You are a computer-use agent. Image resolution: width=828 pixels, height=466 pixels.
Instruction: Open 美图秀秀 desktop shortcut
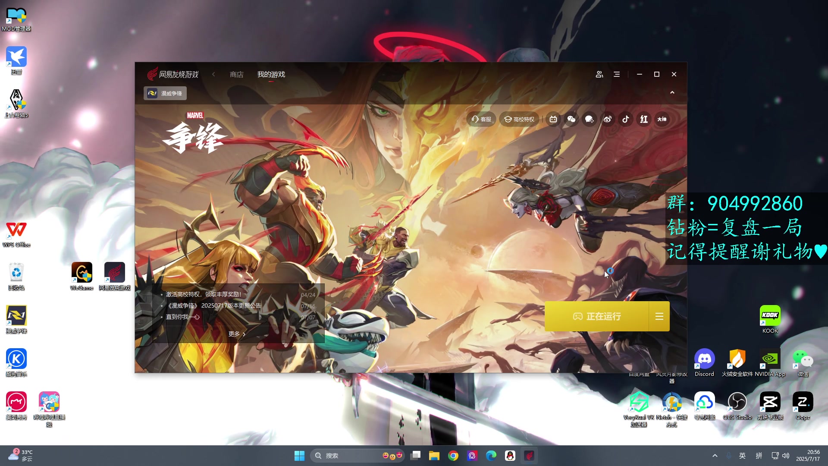click(x=16, y=406)
